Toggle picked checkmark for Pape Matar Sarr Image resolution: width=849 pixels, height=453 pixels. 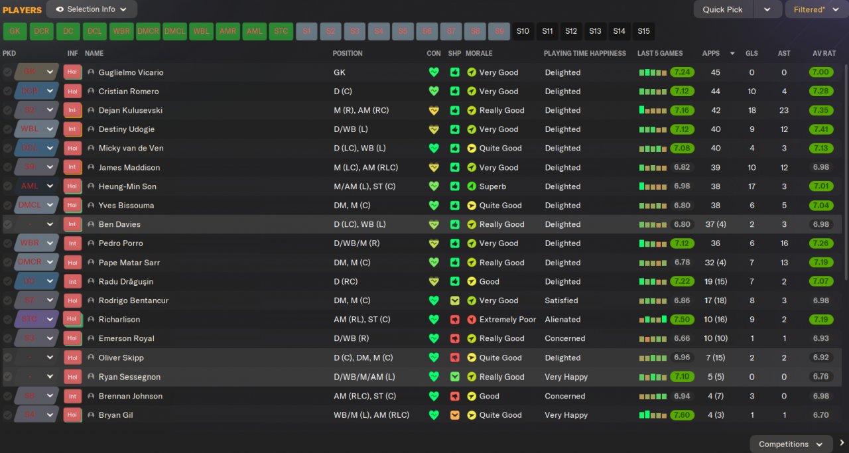click(7, 263)
